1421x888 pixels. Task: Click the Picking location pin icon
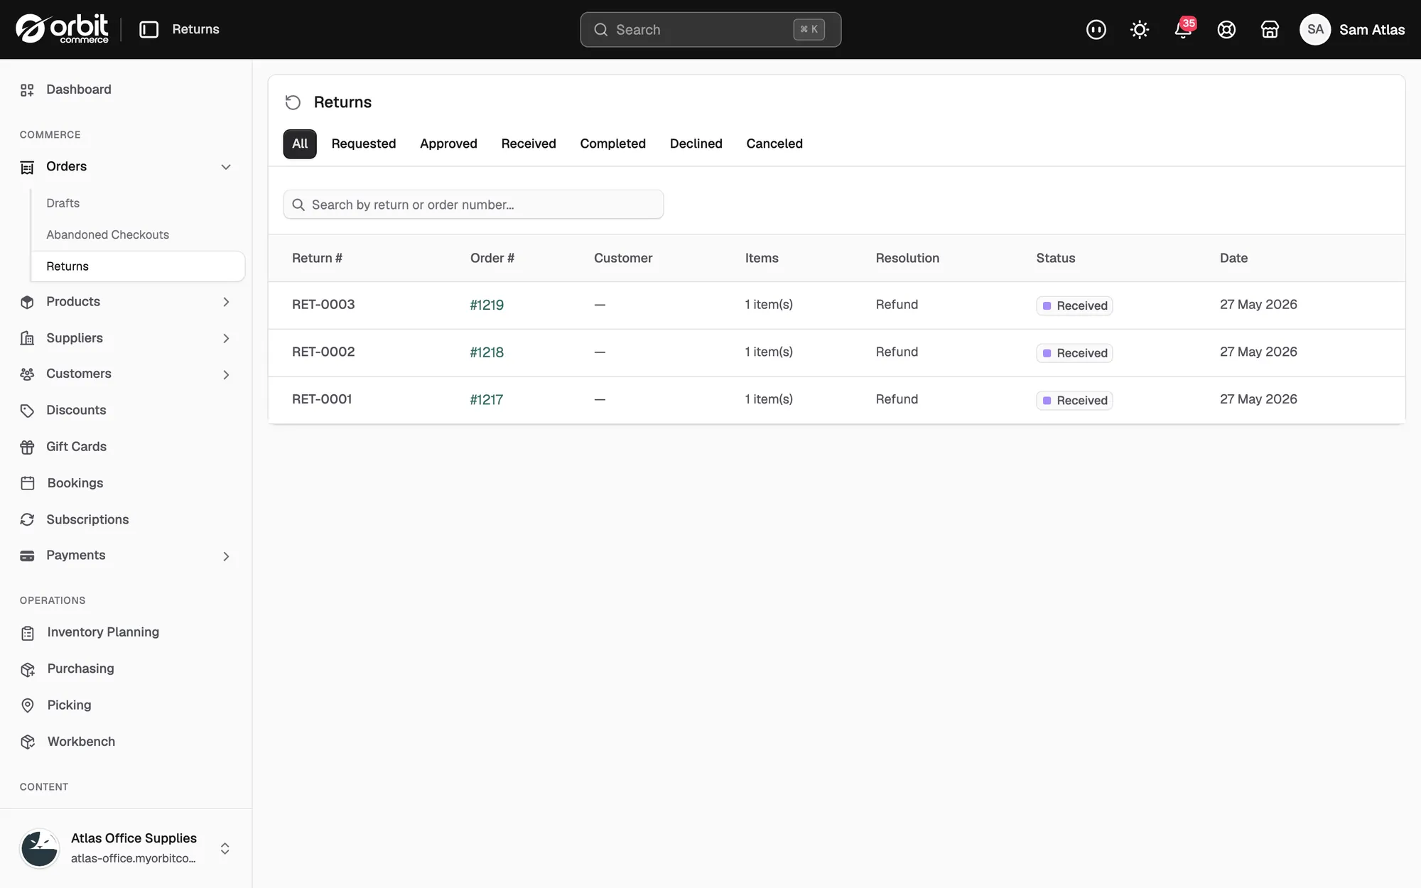[x=28, y=705]
